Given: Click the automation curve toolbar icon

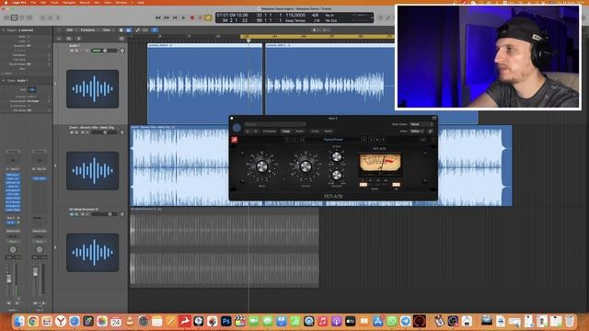Looking at the screenshot, I should tap(137, 30).
